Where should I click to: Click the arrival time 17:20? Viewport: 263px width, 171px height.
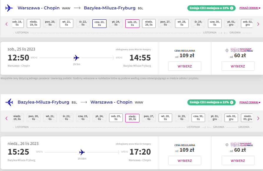(x=140, y=152)
